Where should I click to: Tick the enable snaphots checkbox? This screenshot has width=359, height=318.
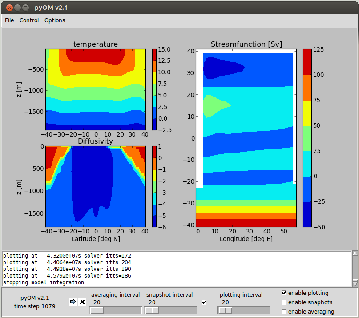pyautogui.click(x=284, y=302)
